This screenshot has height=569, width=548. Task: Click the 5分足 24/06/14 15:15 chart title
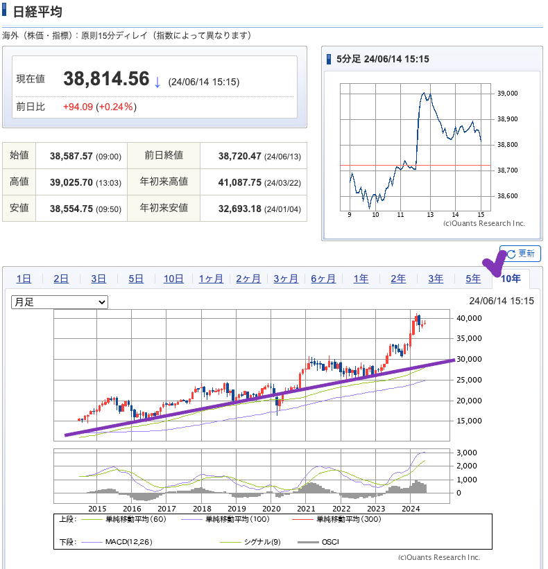[383, 59]
